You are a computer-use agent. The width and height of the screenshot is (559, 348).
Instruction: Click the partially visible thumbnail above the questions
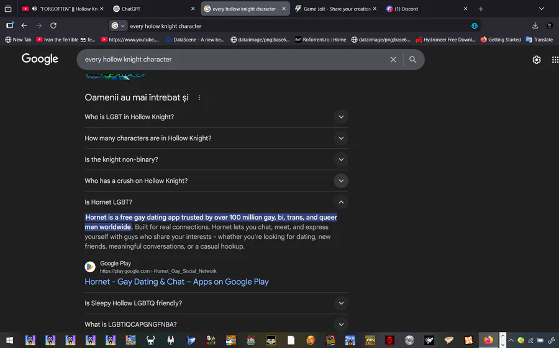click(115, 76)
